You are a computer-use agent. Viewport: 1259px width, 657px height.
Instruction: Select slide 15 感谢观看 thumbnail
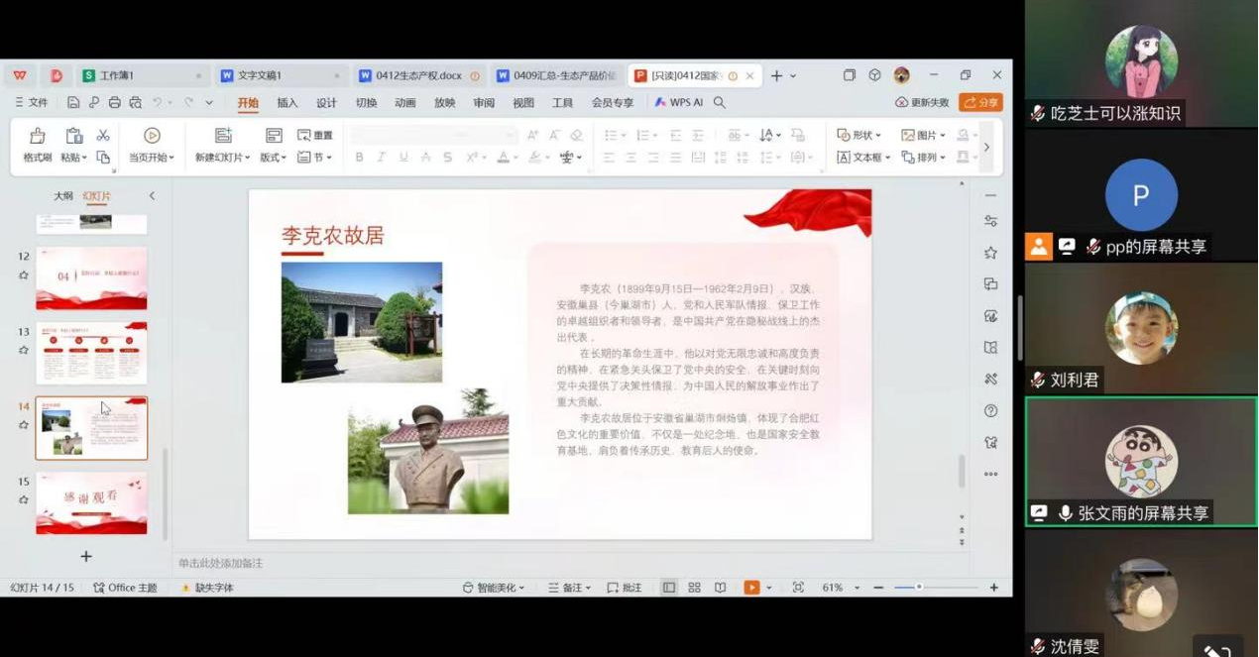[x=91, y=503]
